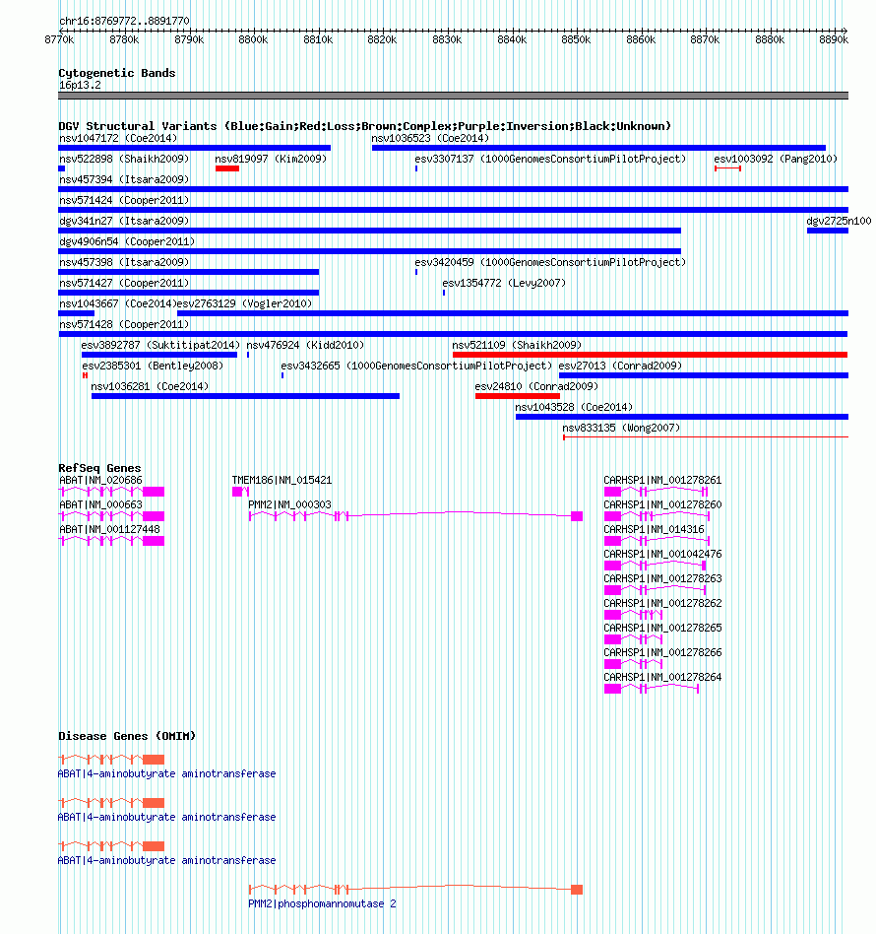Open the nsv522898 (Shaikh2009) variant entry
Viewport: 876px width, 934px height.
(x=124, y=159)
